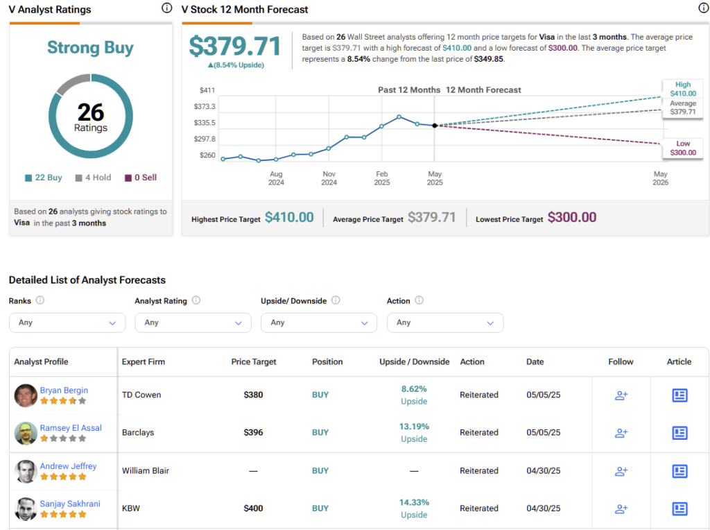The width and height of the screenshot is (710, 530).
Task: Click info icon next to Upside/ Downside
Action: click(336, 300)
